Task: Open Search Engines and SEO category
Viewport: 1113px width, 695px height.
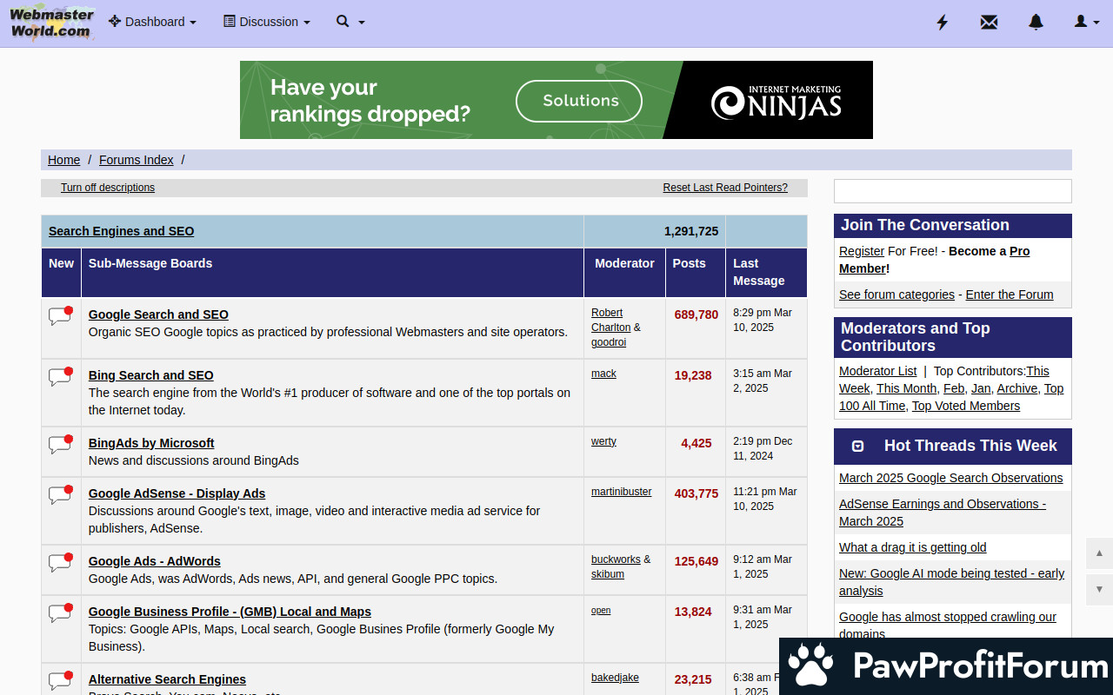Action: (122, 231)
